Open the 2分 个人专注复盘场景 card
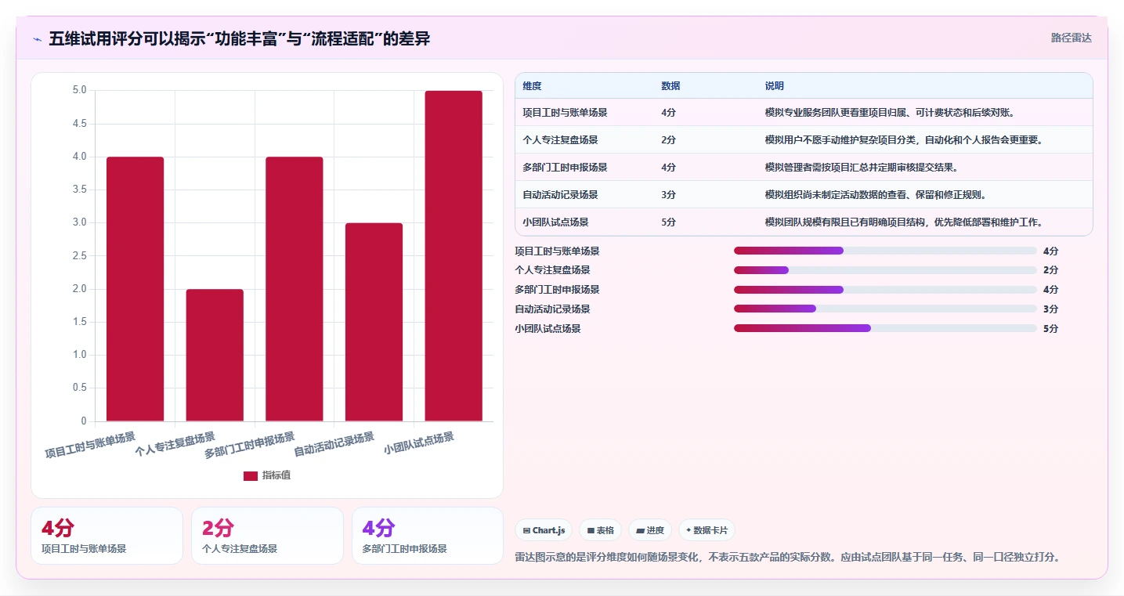The width and height of the screenshot is (1124, 596). click(x=267, y=536)
